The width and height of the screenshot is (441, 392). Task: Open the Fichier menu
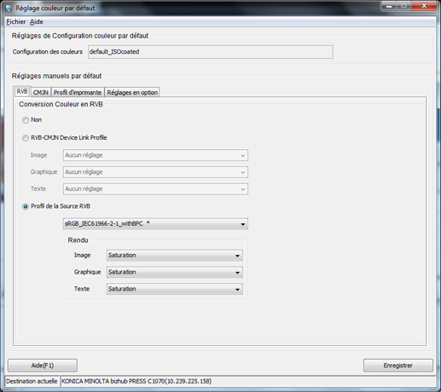(x=16, y=21)
